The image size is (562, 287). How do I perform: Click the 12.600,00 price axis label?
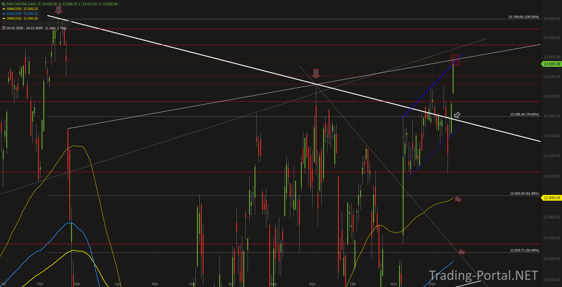[x=552, y=259]
